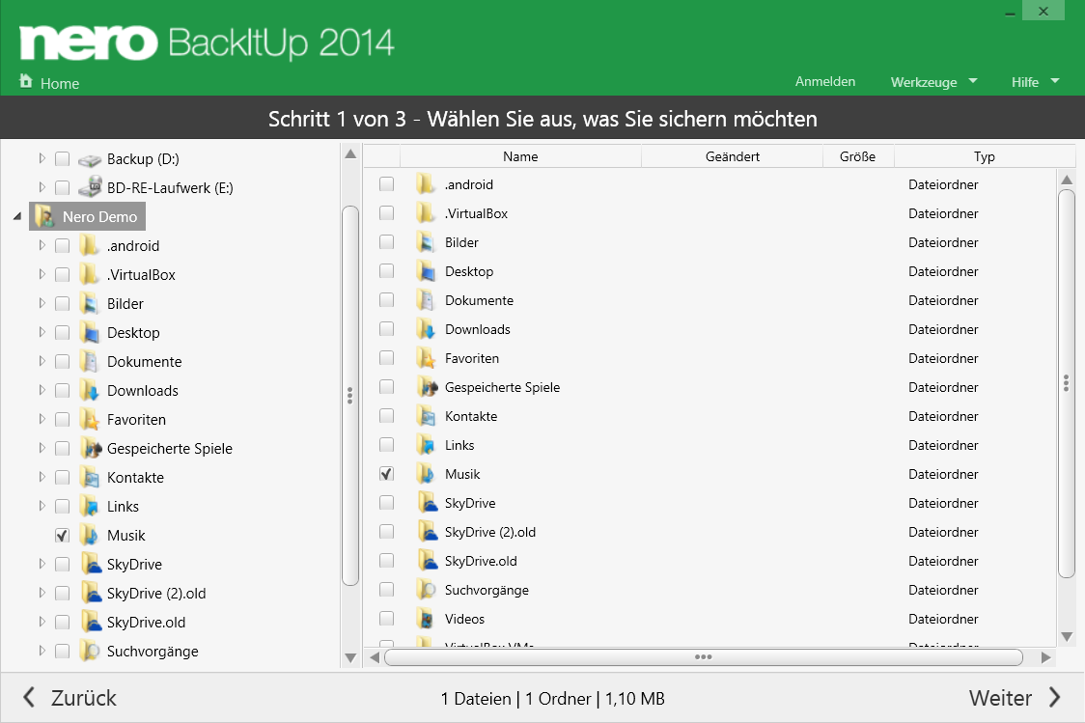Sort by the Größe column header
Viewport: 1085px width, 723px height.
858,156
